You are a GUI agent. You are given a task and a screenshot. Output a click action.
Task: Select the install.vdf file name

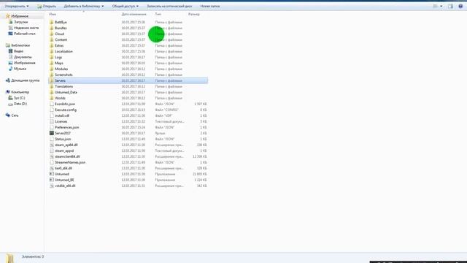(x=62, y=115)
